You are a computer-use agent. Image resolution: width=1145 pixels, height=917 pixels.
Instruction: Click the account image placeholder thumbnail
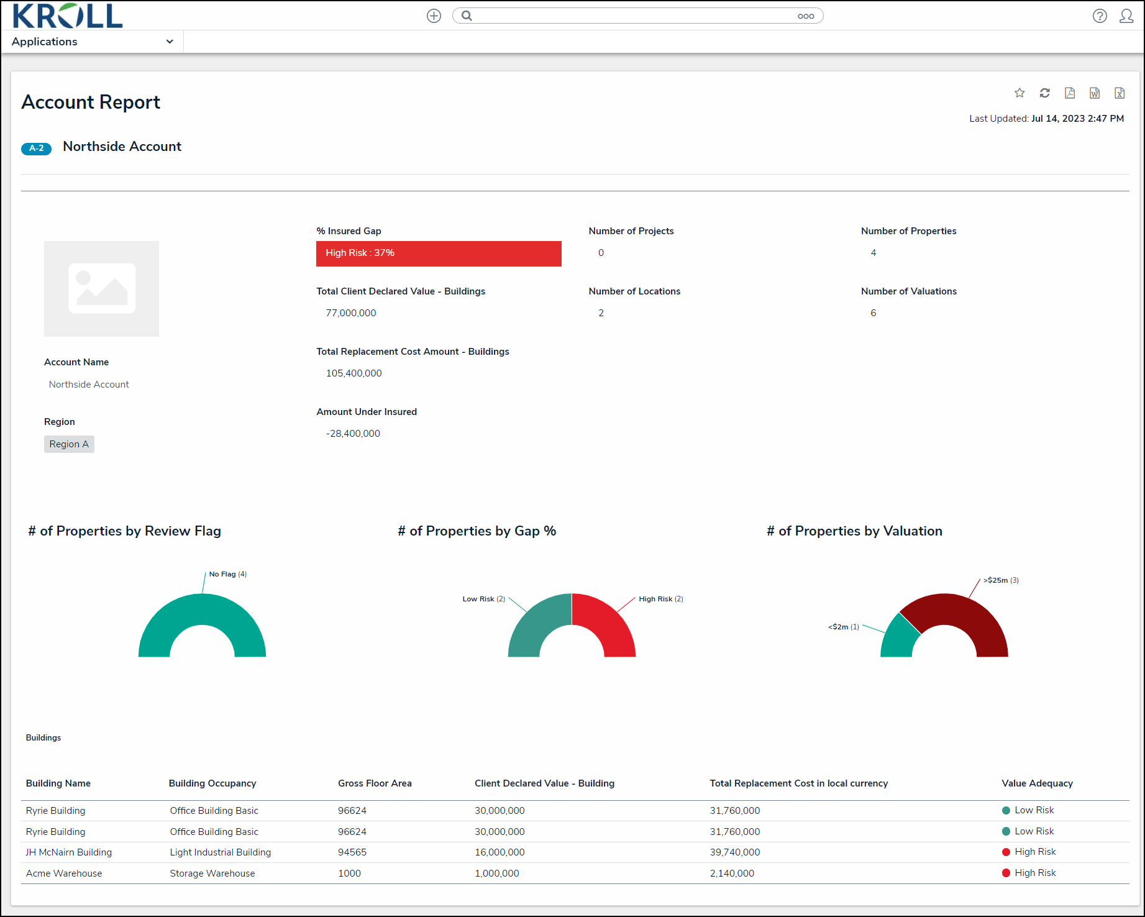(x=101, y=289)
